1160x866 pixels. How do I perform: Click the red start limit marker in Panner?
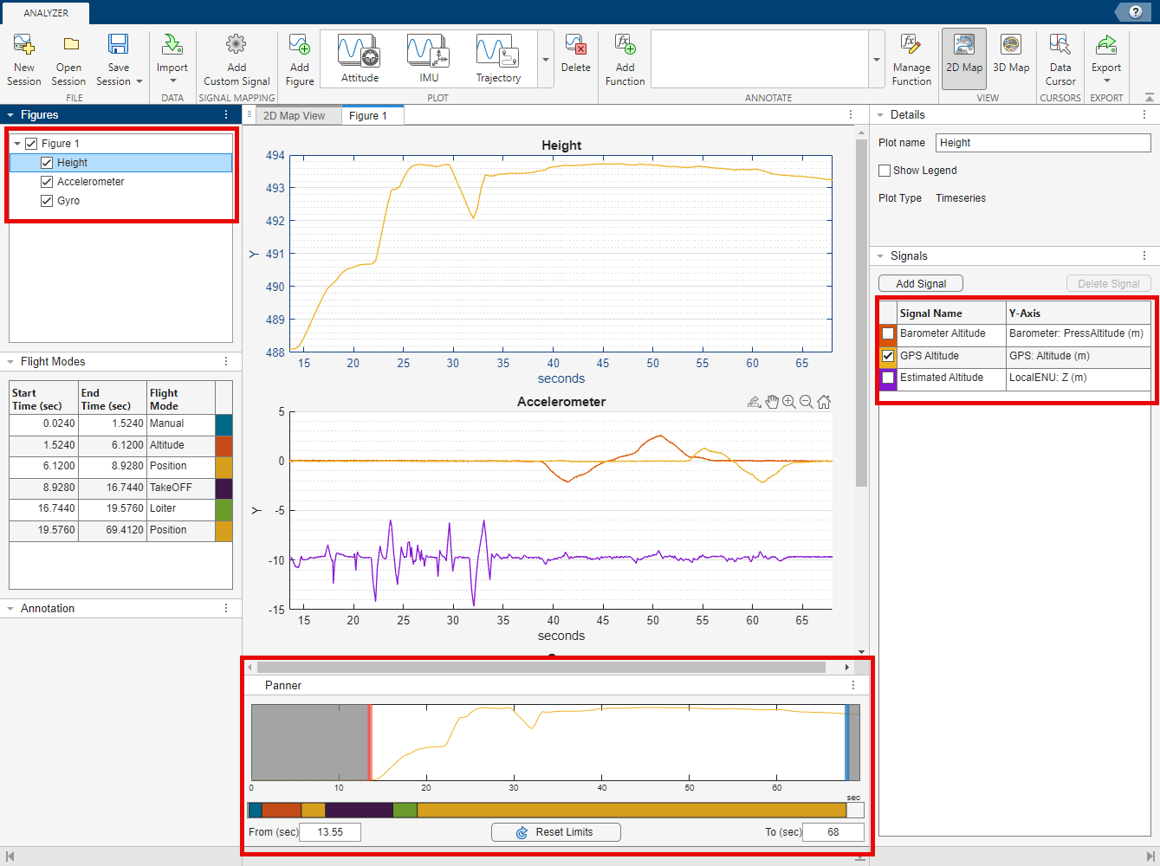pos(370,743)
